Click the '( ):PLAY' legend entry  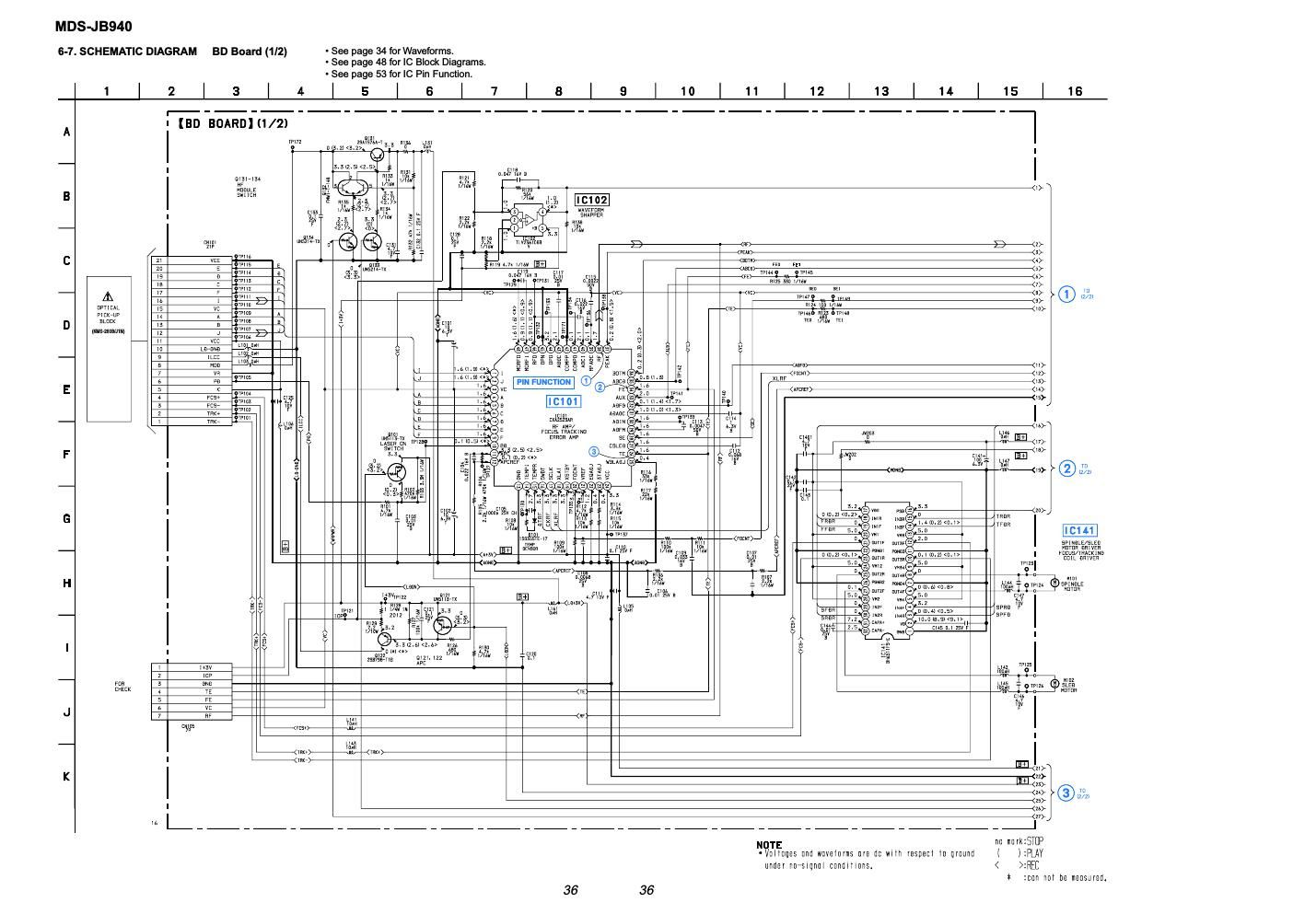pos(1019,853)
